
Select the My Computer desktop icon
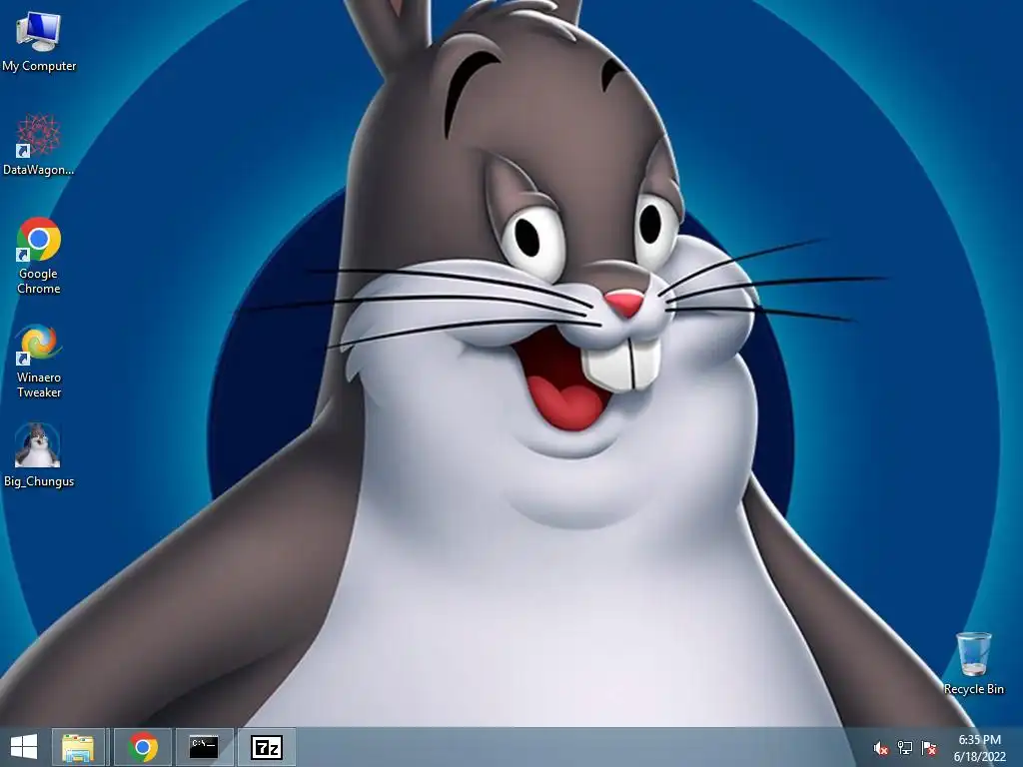point(39,41)
